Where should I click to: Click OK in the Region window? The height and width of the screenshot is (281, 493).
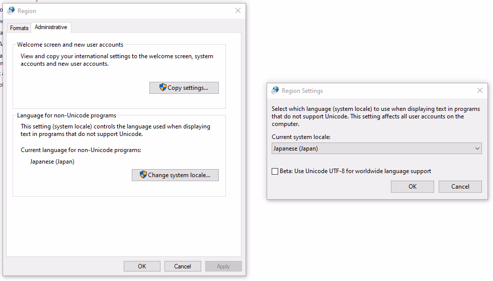click(x=142, y=266)
